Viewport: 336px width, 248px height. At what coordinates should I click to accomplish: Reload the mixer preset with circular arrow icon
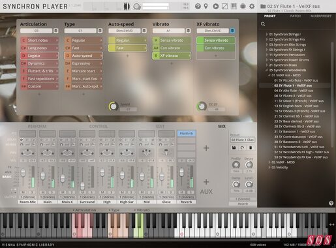(242, 147)
